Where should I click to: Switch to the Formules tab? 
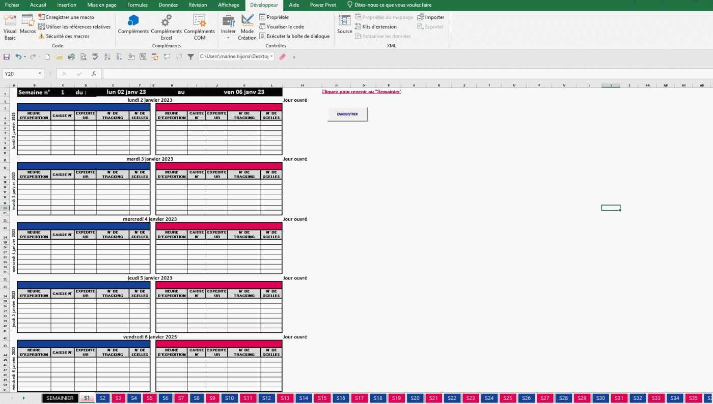tap(138, 5)
